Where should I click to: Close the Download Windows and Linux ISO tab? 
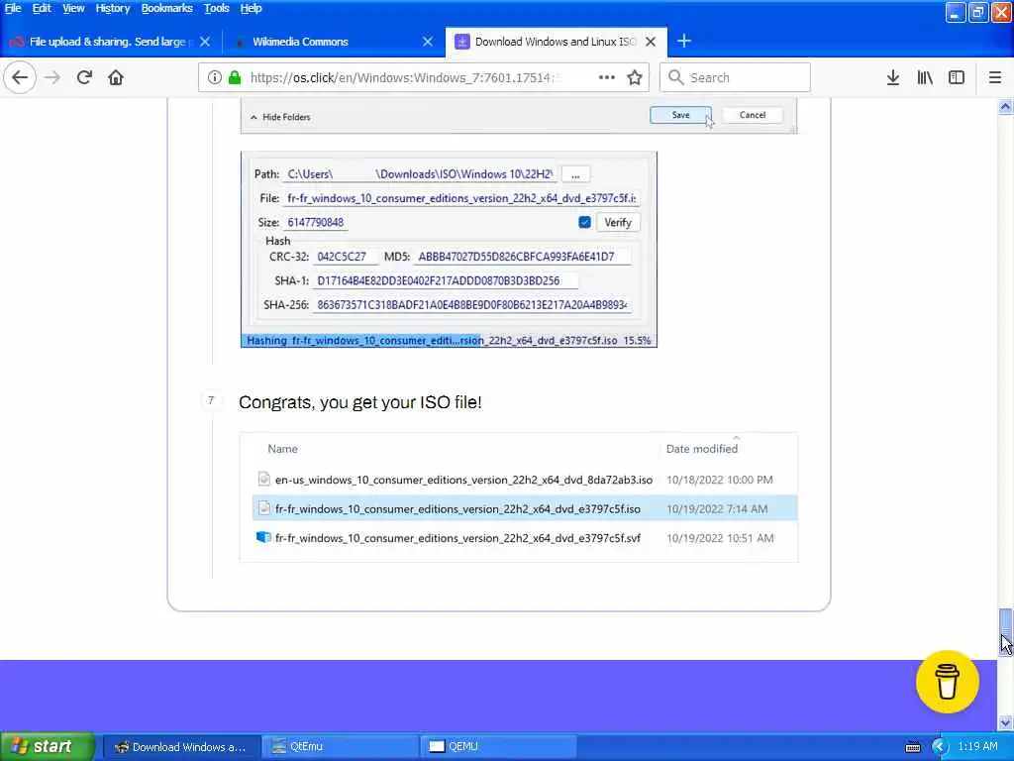pyautogui.click(x=651, y=42)
